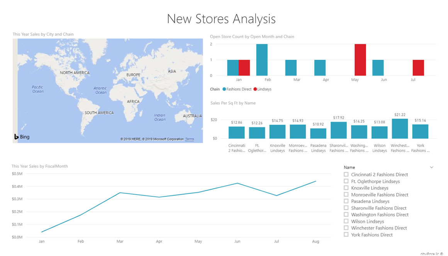Click the Lindseys red legend marker
This screenshot has height=256, width=448.
255,89
